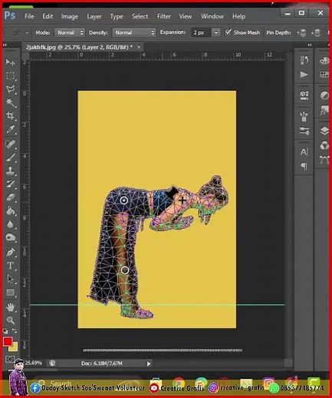Select the Rectangle shape tool
Viewport: 332px width, 398px height.
point(10,292)
